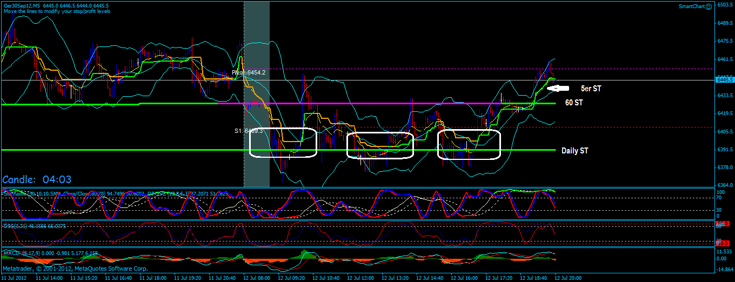
Task: Click the 100 level on stochastic scale
Action: (720, 192)
